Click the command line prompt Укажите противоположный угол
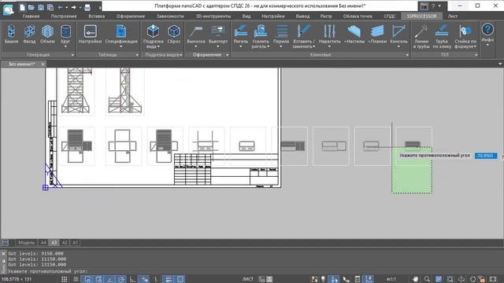 [x=47, y=271]
